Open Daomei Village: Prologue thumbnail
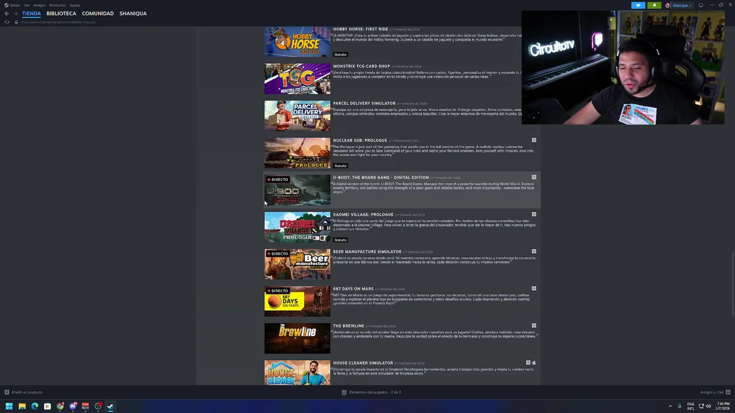 pos(297,227)
